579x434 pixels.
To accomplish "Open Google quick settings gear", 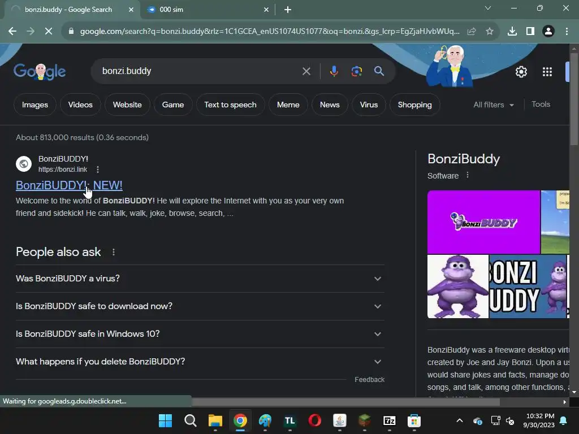I will click(521, 72).
